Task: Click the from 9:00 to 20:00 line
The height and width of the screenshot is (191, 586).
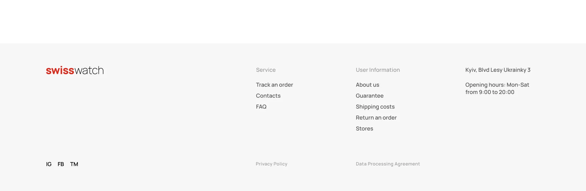Action: 490,92
